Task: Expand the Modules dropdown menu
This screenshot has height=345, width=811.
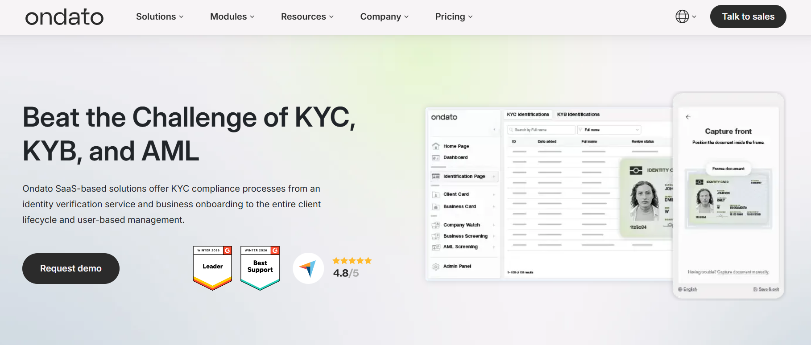Action: [x=232, y=16]
